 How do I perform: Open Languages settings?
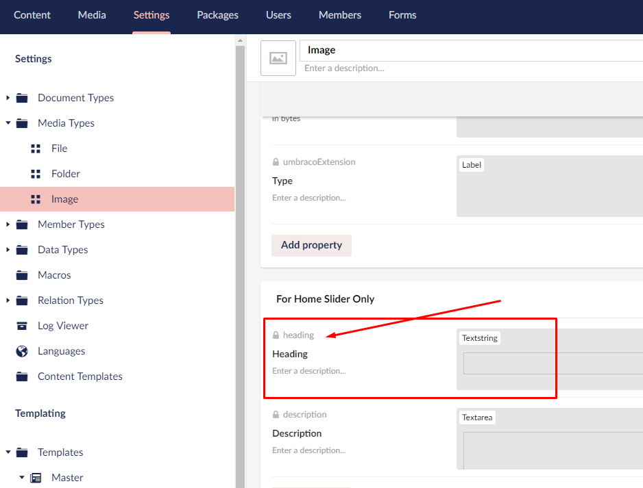62,351
